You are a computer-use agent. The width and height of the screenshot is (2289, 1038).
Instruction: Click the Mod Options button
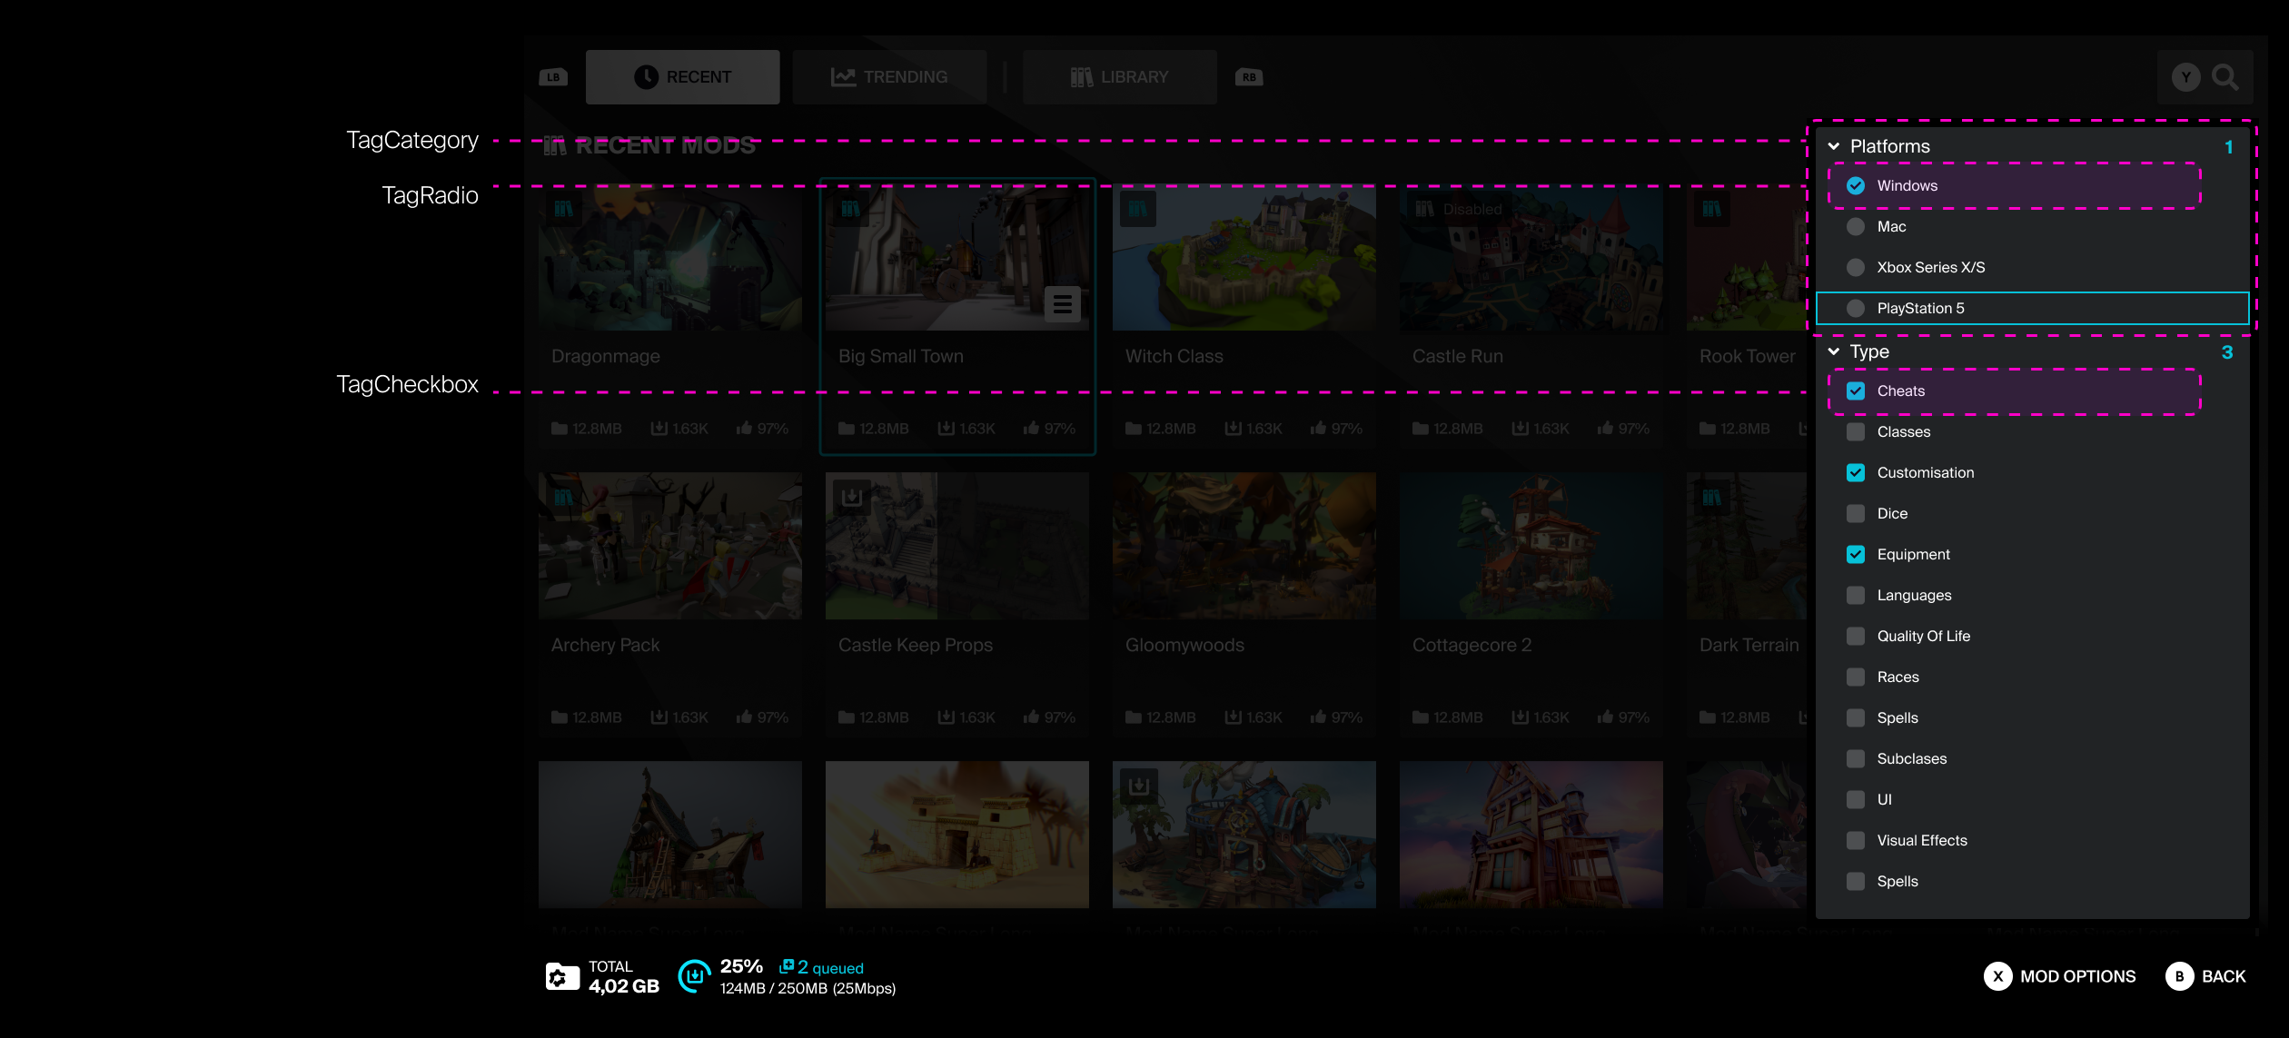pos(2059,976)
